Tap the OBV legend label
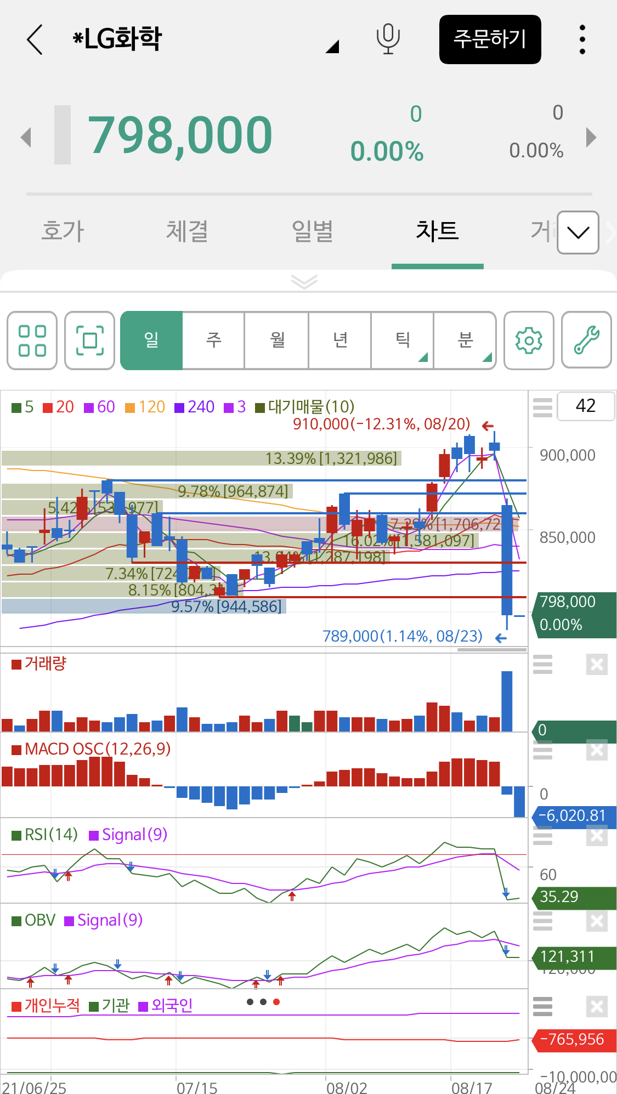This screenshot has width=617, height=1094. pyautogui.click(x=33, y=920)
